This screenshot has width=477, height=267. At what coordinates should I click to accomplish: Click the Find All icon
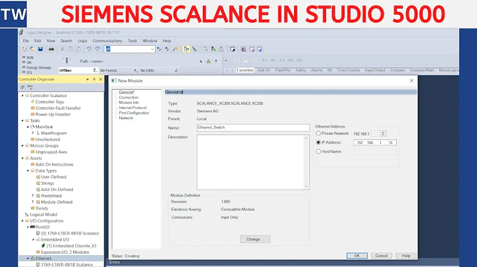[176, 49]
